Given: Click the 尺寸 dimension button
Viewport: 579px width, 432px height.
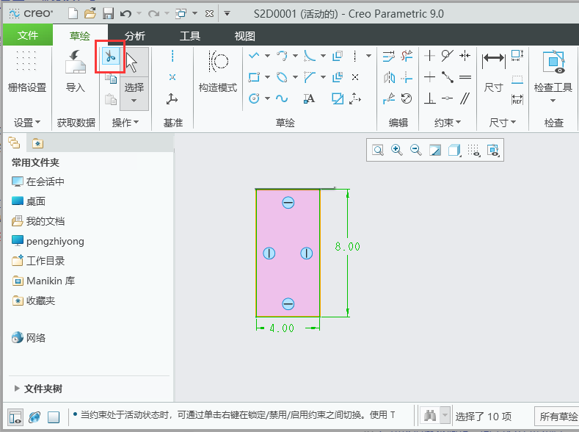Looking at the screenshot, I should tap(493, 71).
